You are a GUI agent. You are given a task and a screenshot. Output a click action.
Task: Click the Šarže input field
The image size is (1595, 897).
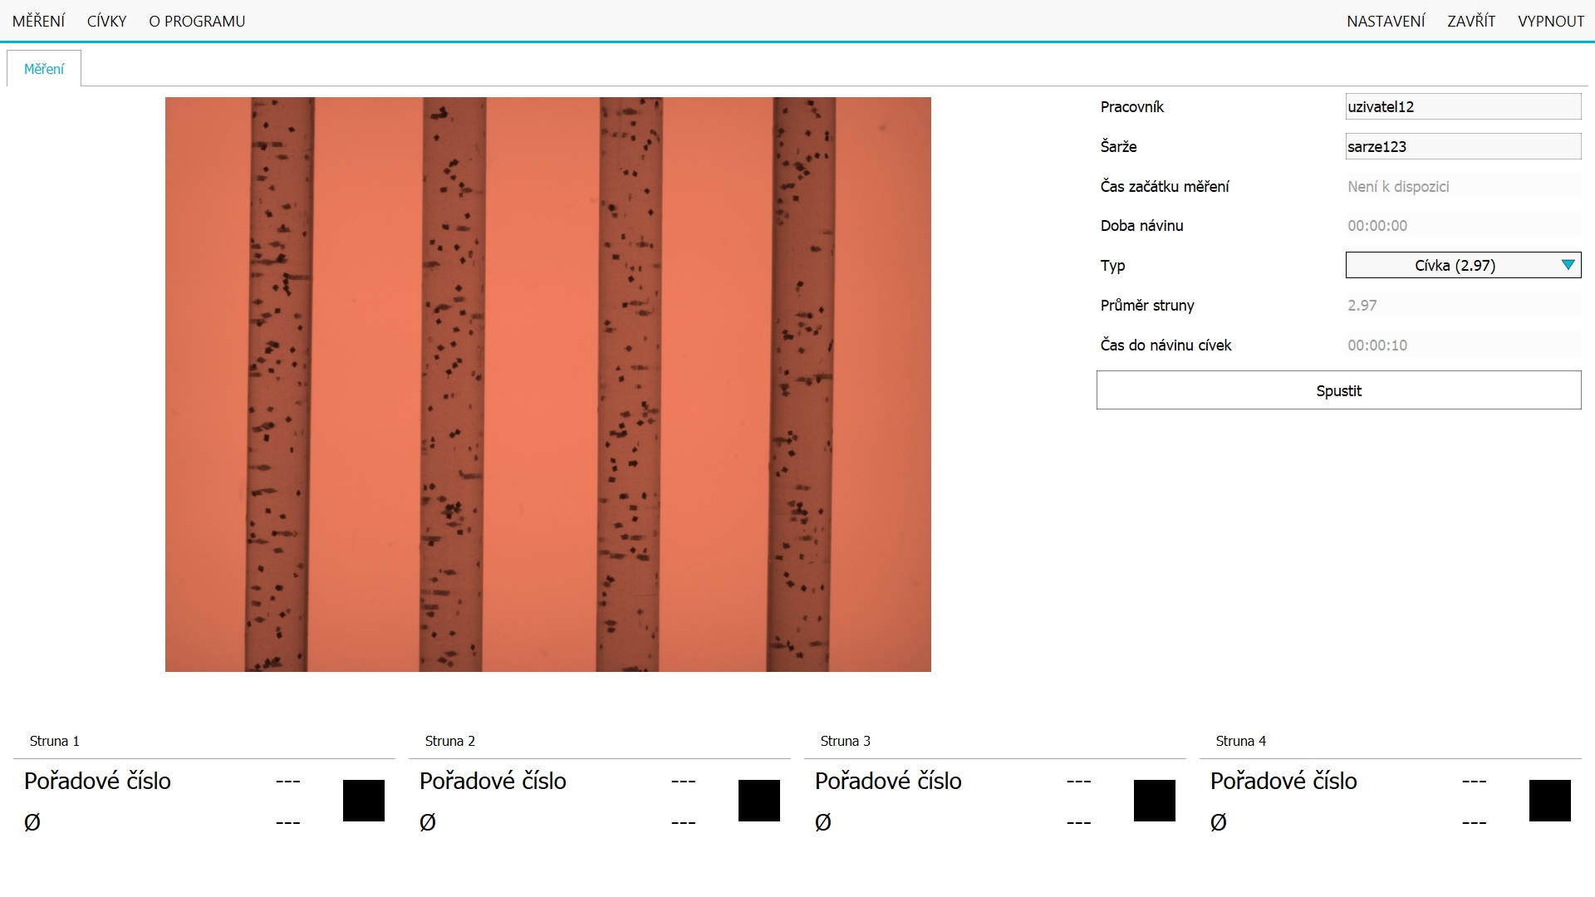coord(1463,146)
